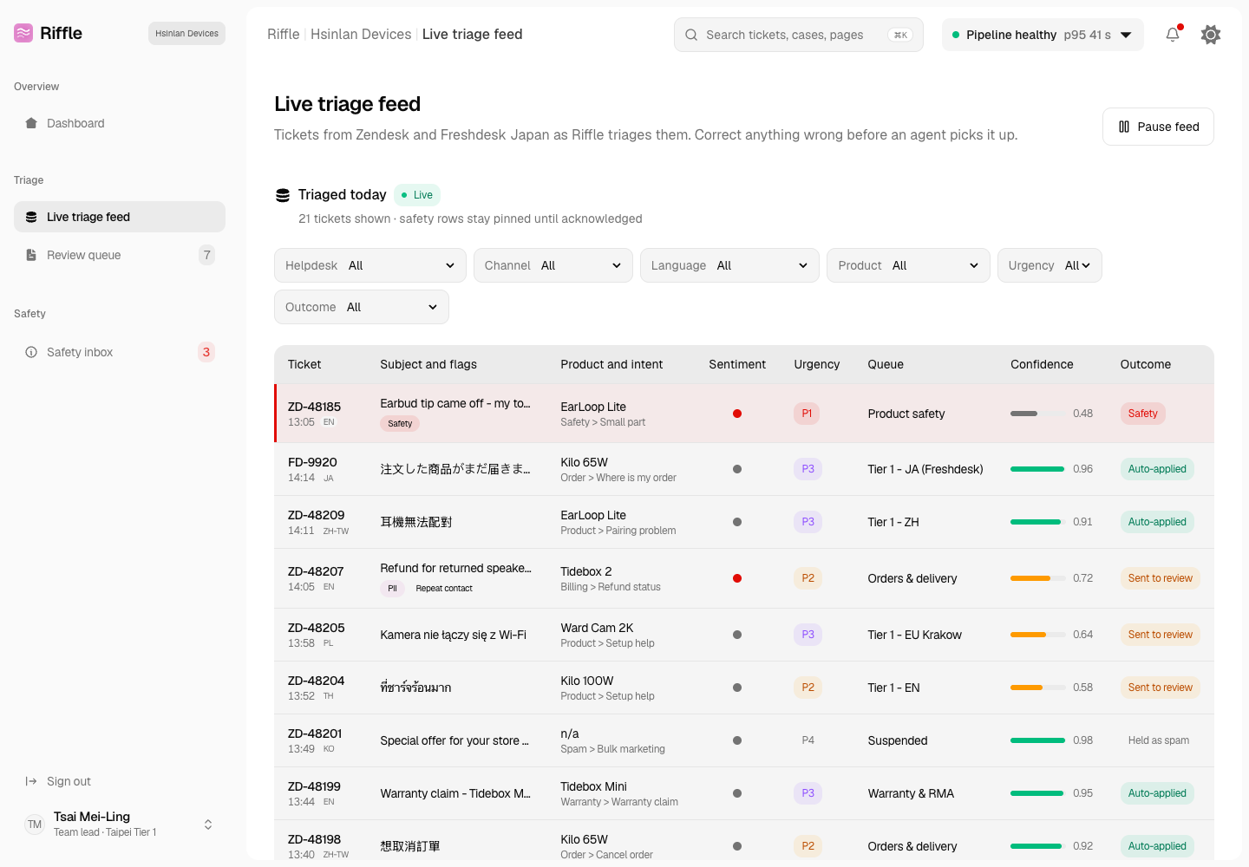Open the Outcome filter dropdown
Screen dimensions: 1249x867
tap(362, 307)
